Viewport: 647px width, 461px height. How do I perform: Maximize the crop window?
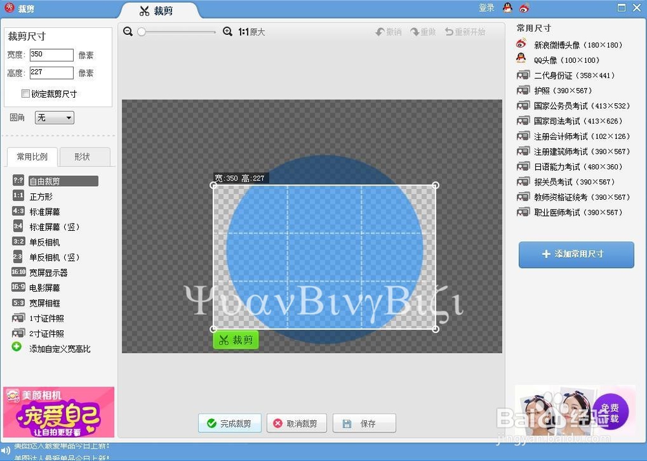[x=621, y=7]
